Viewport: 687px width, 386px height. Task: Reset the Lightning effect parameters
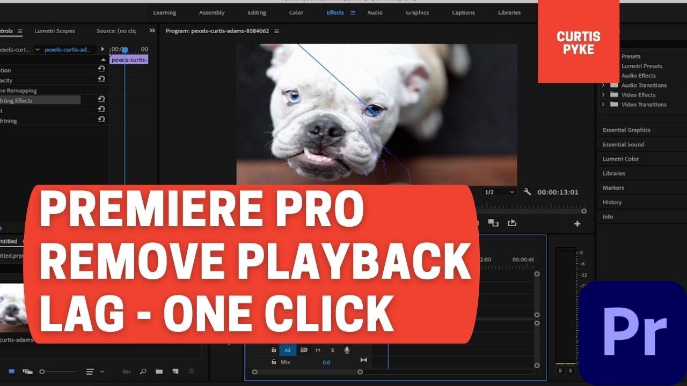pos(101,120)
